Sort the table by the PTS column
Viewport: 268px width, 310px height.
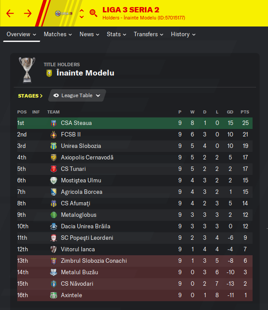(245, 112)
